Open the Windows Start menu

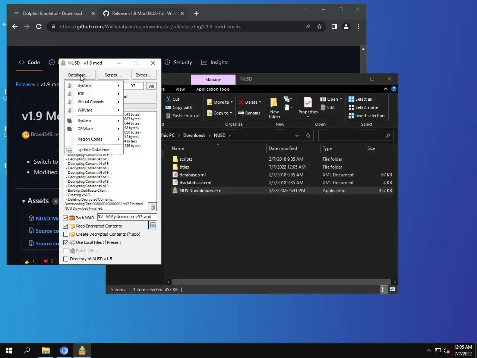(x=9, y=351)
